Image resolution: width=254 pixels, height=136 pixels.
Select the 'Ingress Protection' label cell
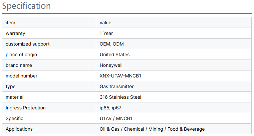click(26, 108)
